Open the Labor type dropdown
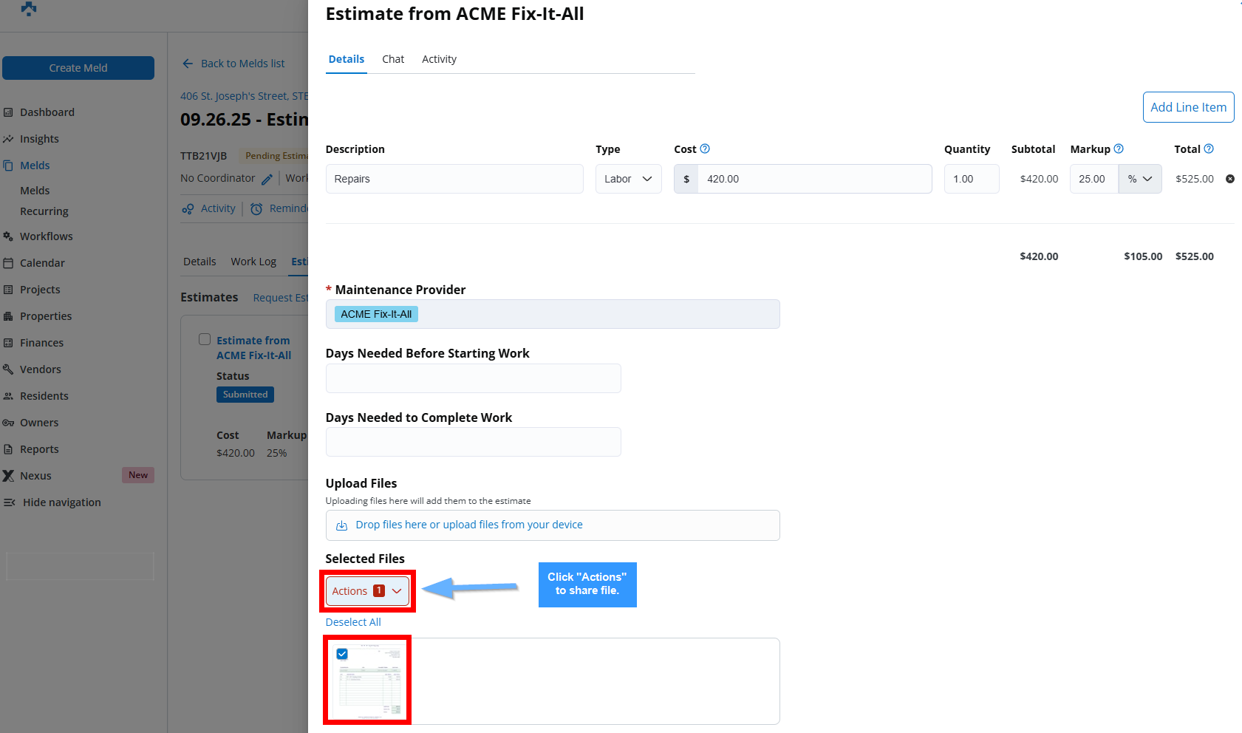1242x733 pixels. point(628,179)
